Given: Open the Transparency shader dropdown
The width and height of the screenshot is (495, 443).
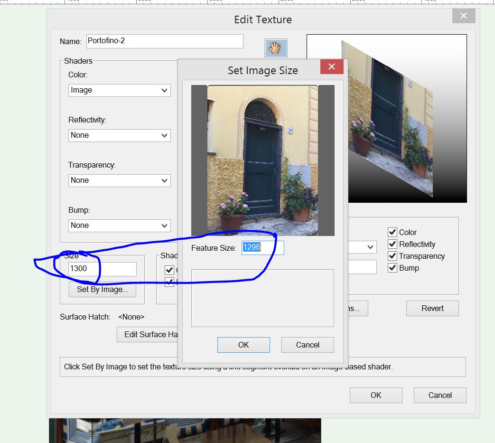Looking at the screenshot, I should tap(120, 180).
